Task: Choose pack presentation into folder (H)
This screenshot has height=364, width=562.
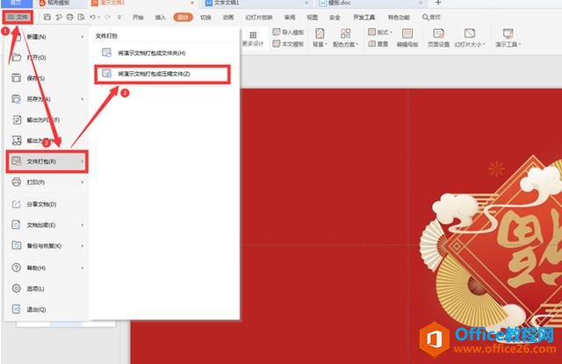Action: [162, 53]
